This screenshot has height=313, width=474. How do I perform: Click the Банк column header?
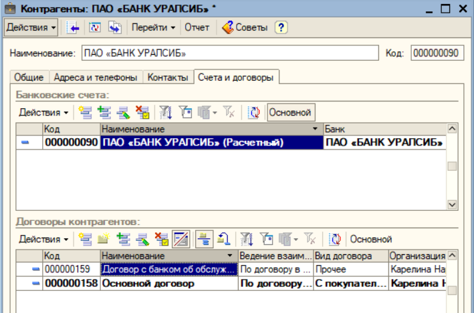pos(385,129)
